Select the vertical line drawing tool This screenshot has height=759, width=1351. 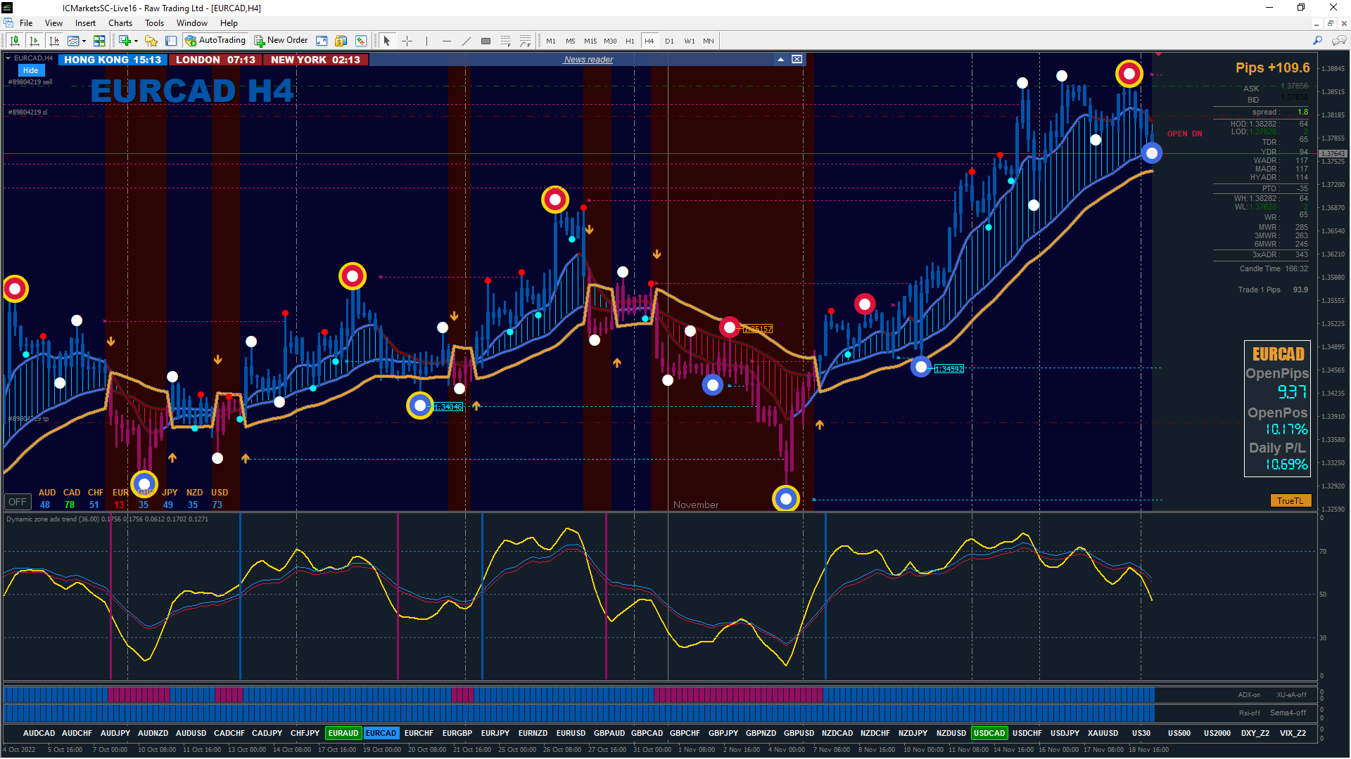426,41
